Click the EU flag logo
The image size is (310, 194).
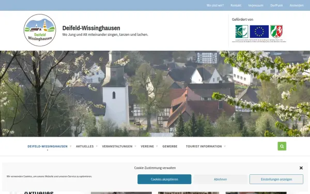tap(259, 31)
